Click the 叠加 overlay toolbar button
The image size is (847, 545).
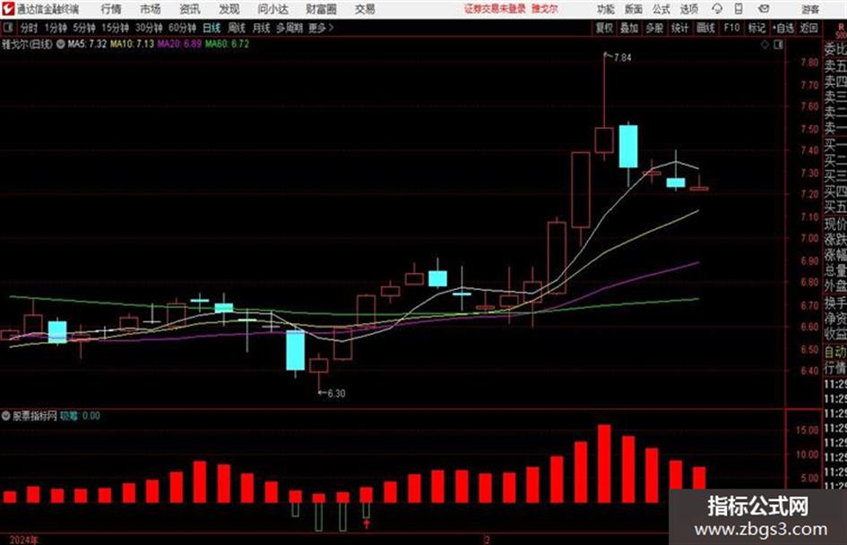(x=629, y=28)
